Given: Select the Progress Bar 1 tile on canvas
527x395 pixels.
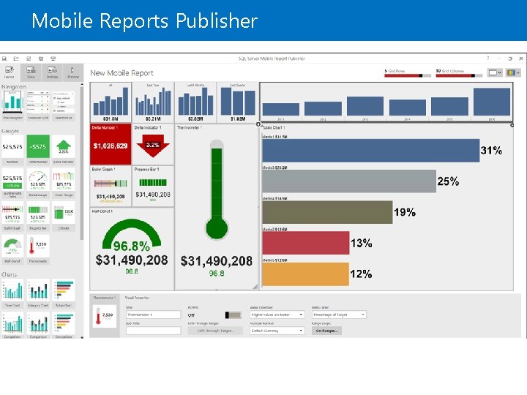Looking at the screenshot, I should [153, 186].
